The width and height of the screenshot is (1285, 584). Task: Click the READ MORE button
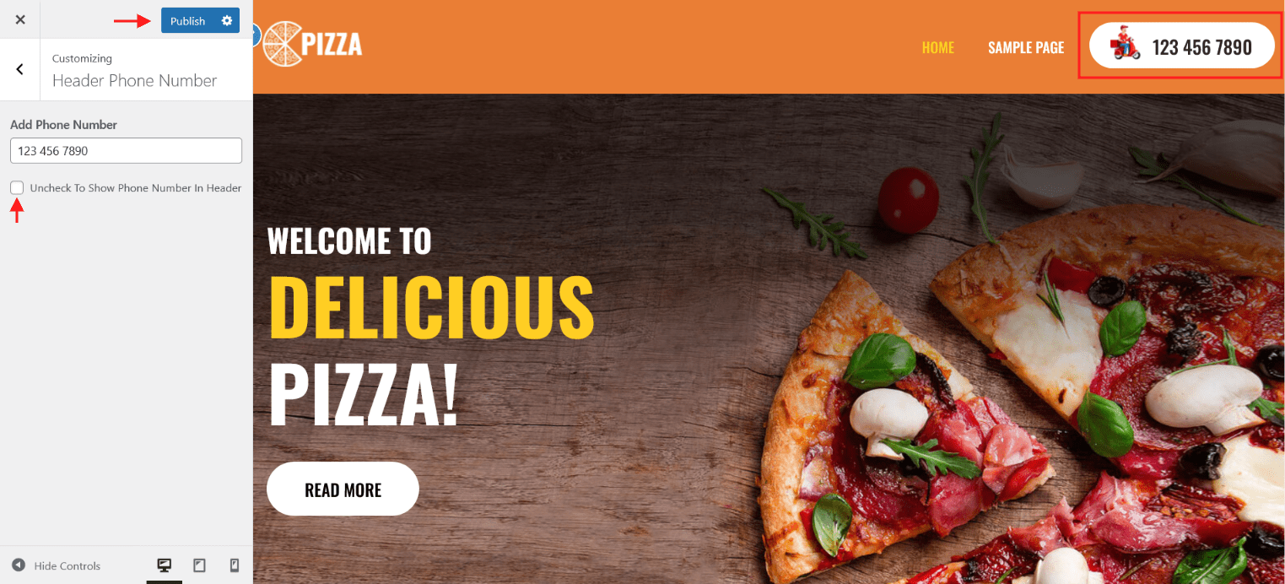pos(343,489)
